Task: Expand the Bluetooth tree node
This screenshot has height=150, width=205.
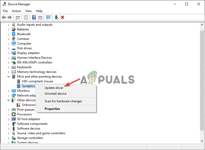Action: pyautogui.click(x=8, y=34)
